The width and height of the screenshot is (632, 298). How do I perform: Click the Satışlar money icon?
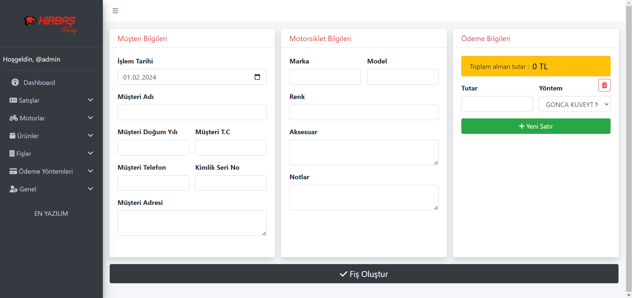[13, 100]
